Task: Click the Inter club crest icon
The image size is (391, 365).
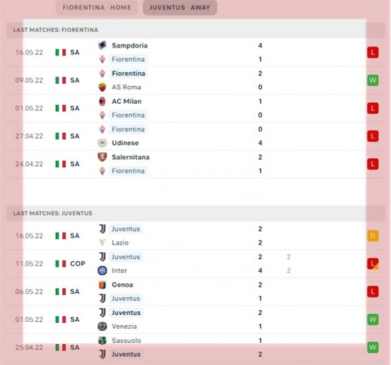Action: (x=102, y=271)
